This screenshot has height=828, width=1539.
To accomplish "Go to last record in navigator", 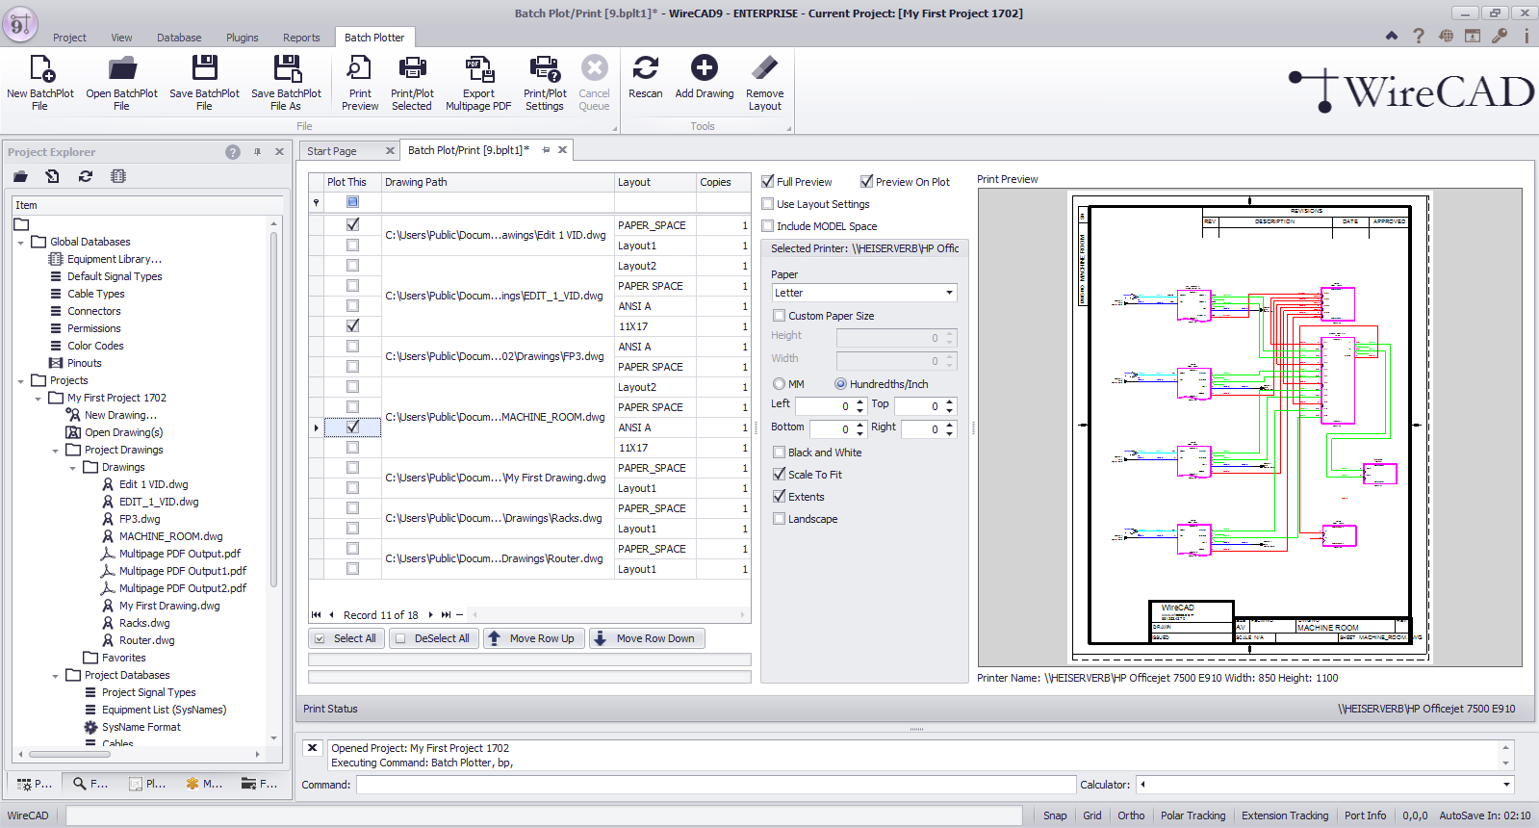I will pos(446,614).
